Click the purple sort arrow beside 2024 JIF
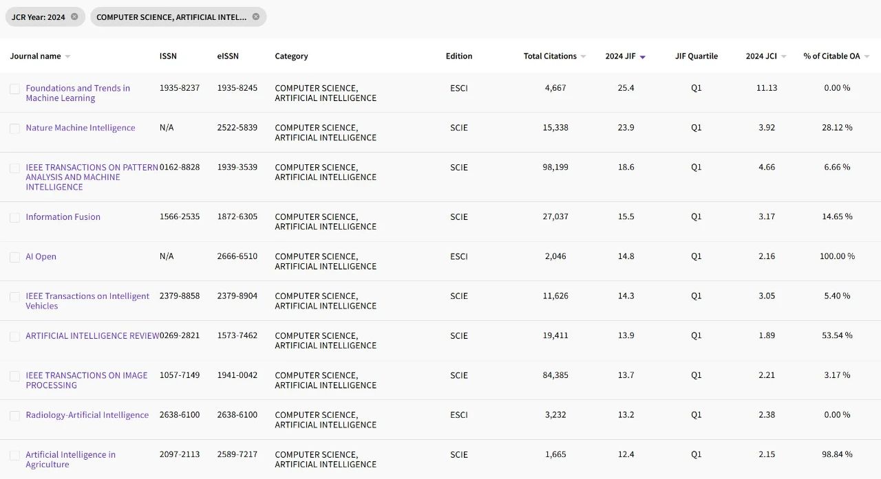The height and width of the screenshot is (479, 881). click(x=643, y=57)
